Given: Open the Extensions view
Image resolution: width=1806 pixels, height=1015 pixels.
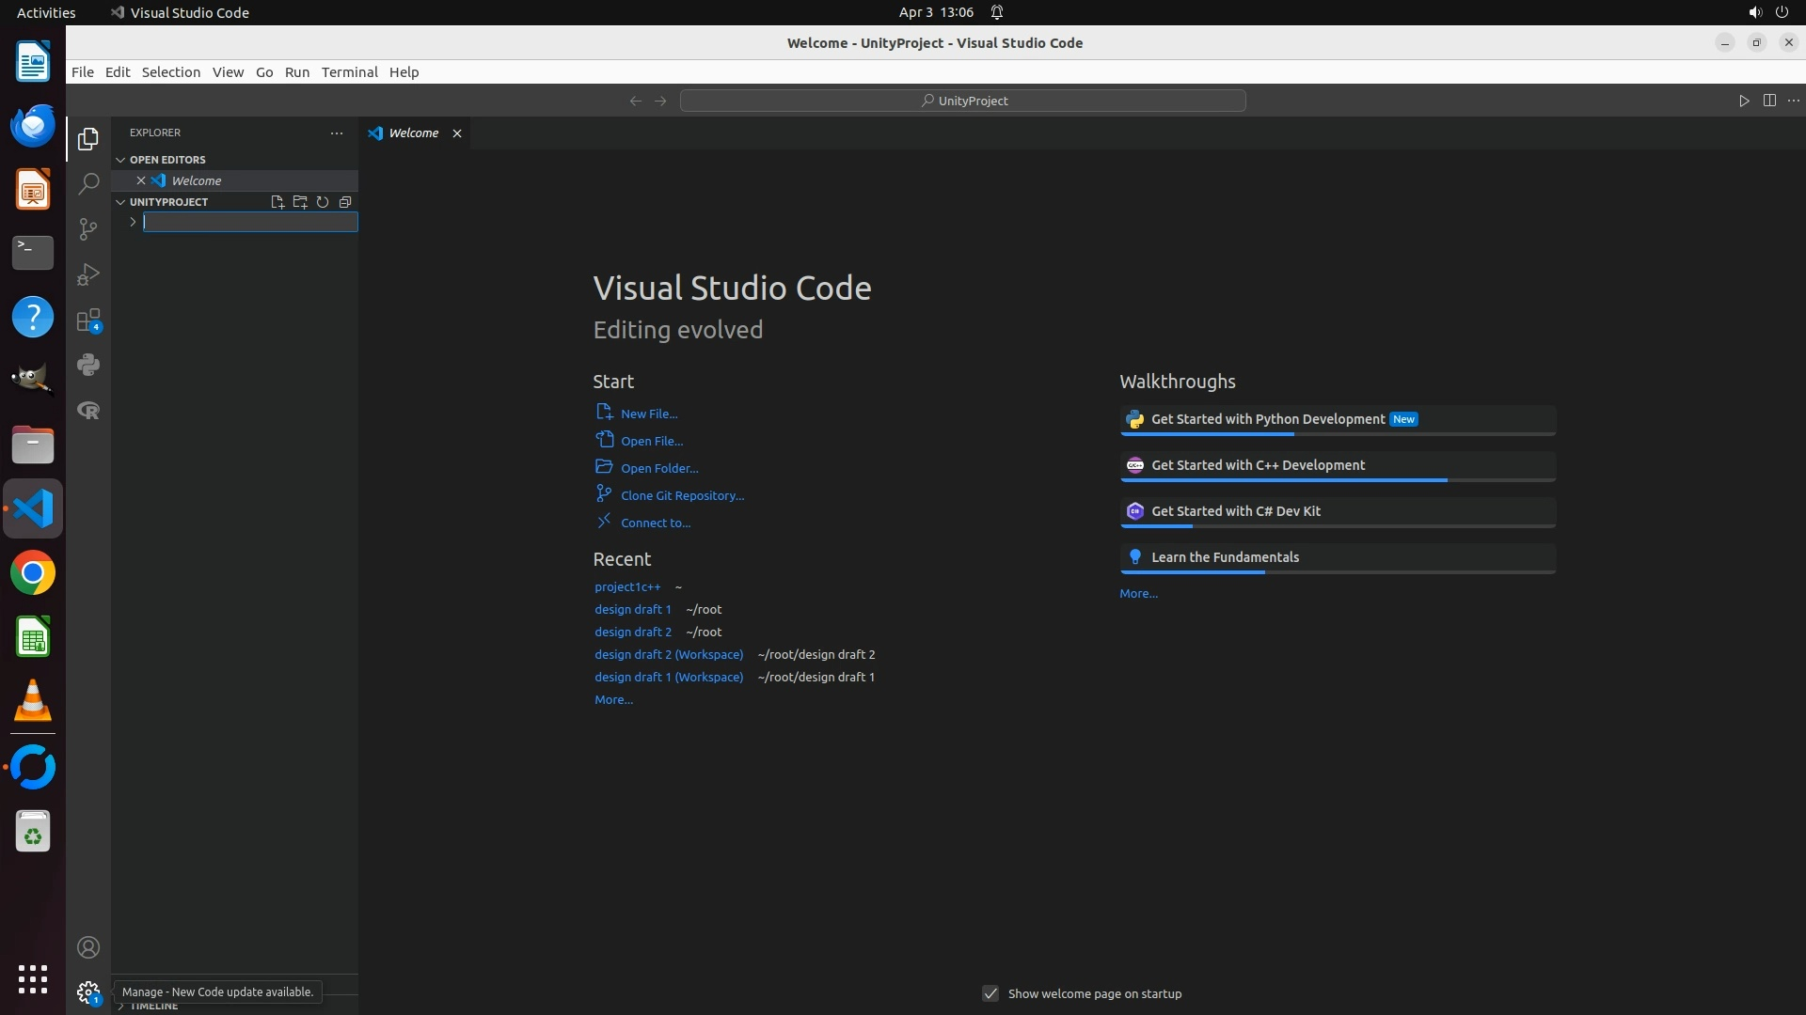Looking at the screenshot, I should pyautogui.click(x=88, y=320).
